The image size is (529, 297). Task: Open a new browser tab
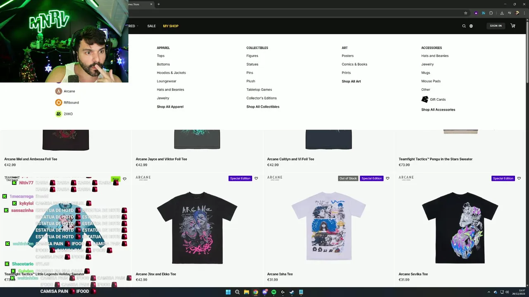[159, 4]
